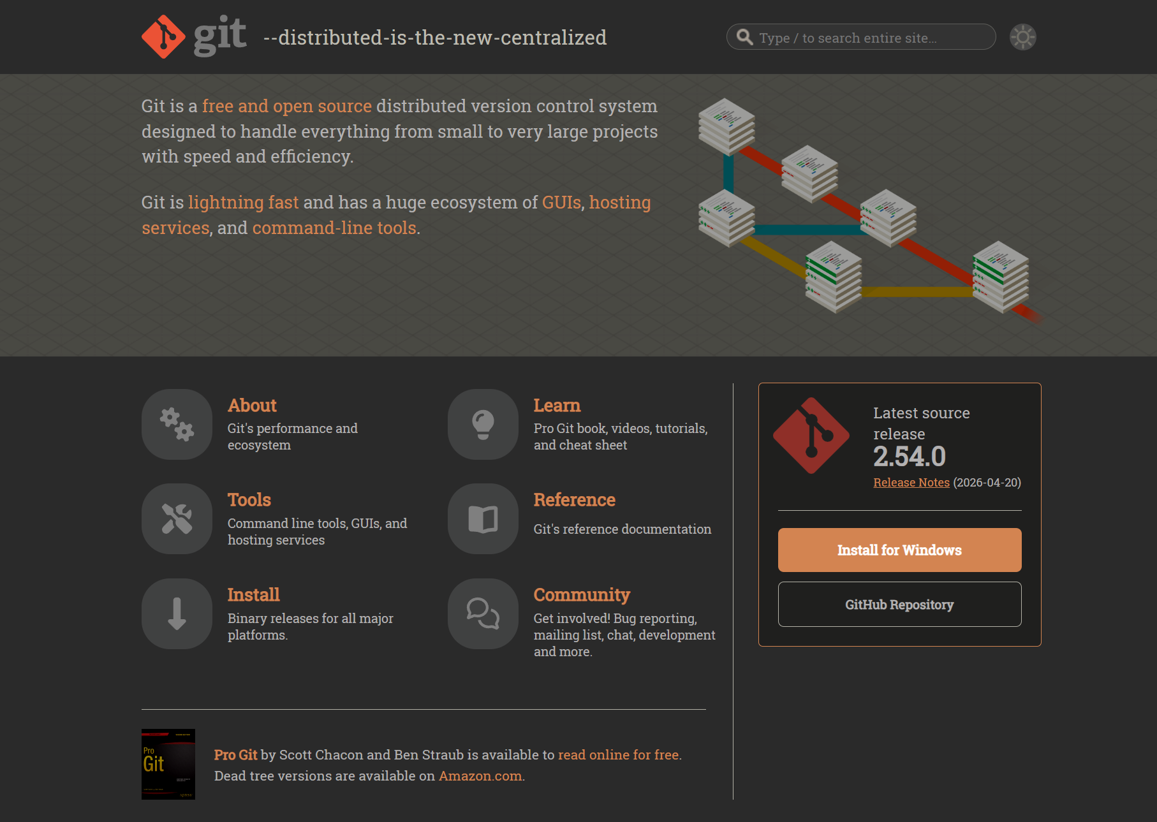Viewport: 1157px width, 822px height.
Task: Click the '(2026-04-20)' release date
Action: 987,483
